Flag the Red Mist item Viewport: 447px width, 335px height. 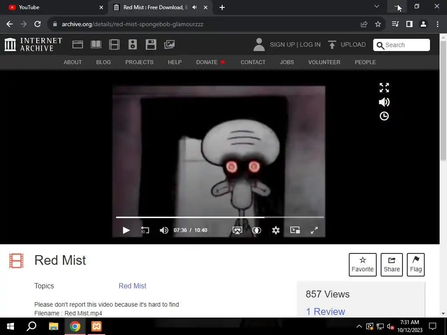point(416,265)
